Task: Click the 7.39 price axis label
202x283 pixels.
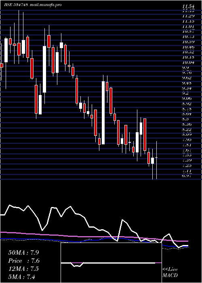Action: coord(187,160)
